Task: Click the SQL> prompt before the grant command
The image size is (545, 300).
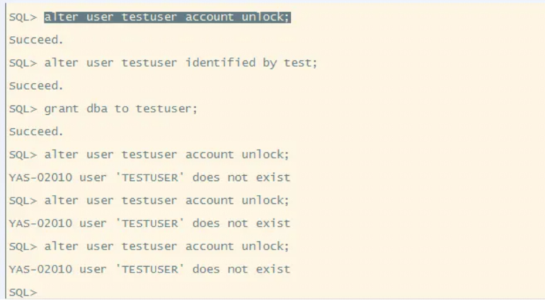Action: pyautogui.click(x=23, y=109)
